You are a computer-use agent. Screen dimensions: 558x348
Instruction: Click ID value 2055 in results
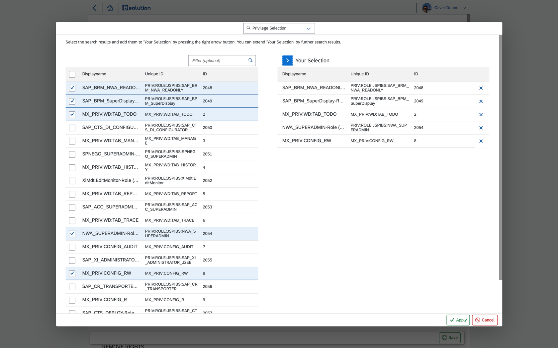[x=207, y=260]
